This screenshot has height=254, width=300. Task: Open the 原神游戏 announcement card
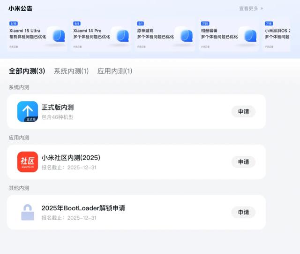click(x=165, y=35)
